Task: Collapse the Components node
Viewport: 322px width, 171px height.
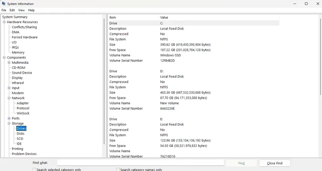Action: click(4, 58)
